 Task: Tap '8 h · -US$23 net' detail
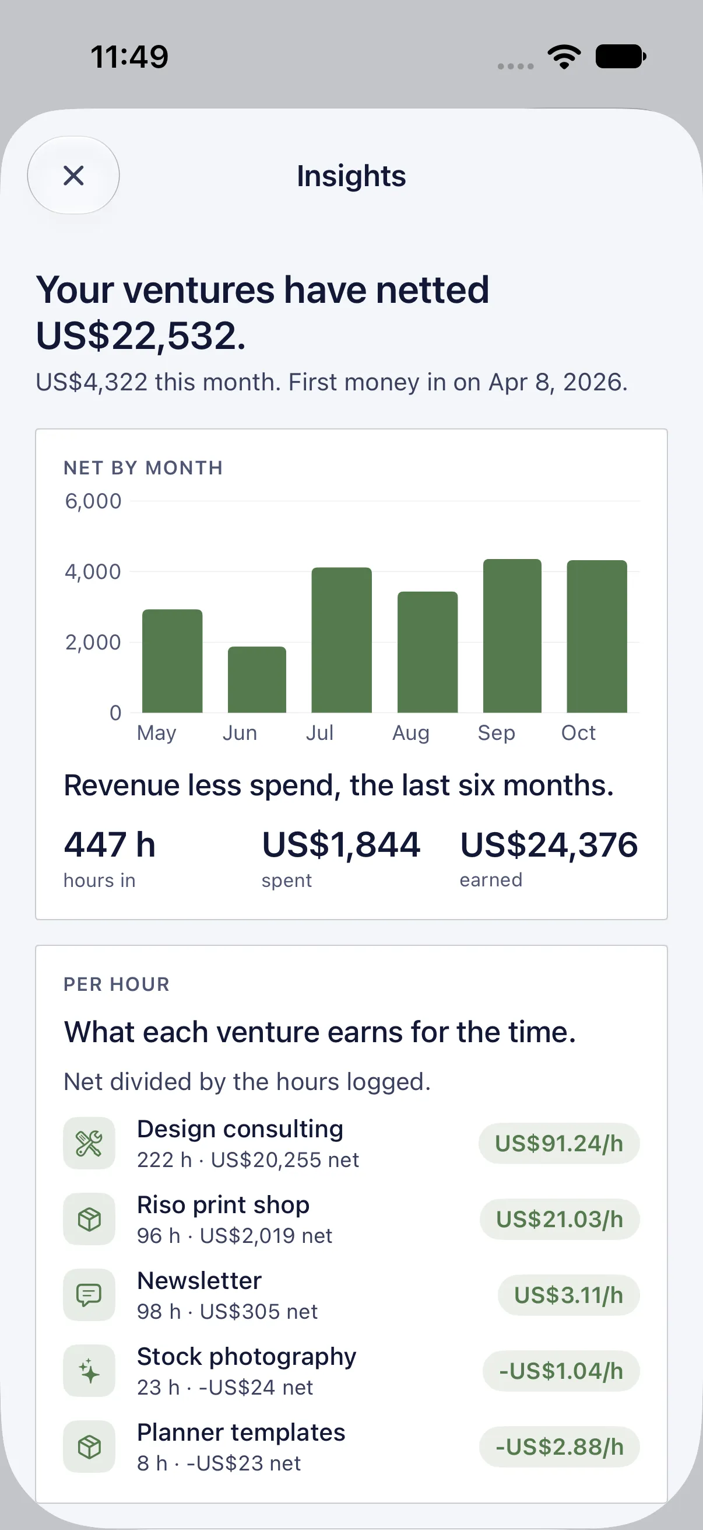[x=219, y=1463]
